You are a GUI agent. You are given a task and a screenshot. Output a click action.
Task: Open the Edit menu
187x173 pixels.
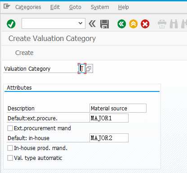55,7
